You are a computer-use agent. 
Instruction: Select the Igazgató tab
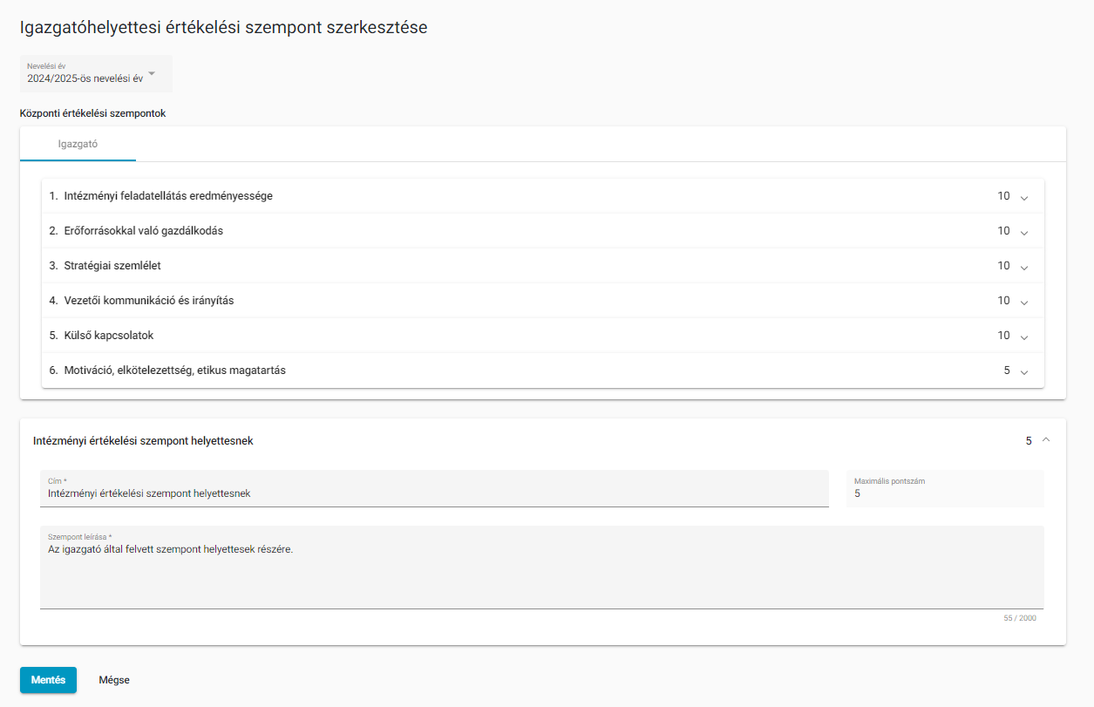[78, 144]
